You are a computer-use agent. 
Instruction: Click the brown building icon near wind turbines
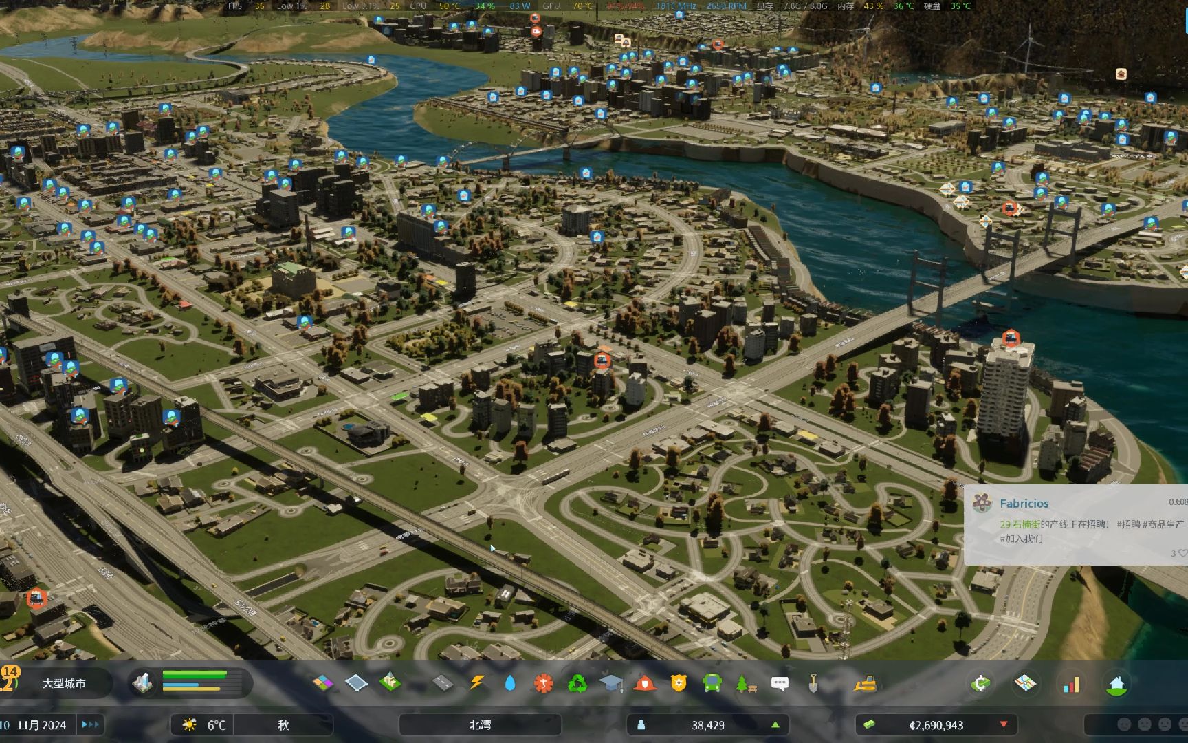click(x=1121, y=74)
